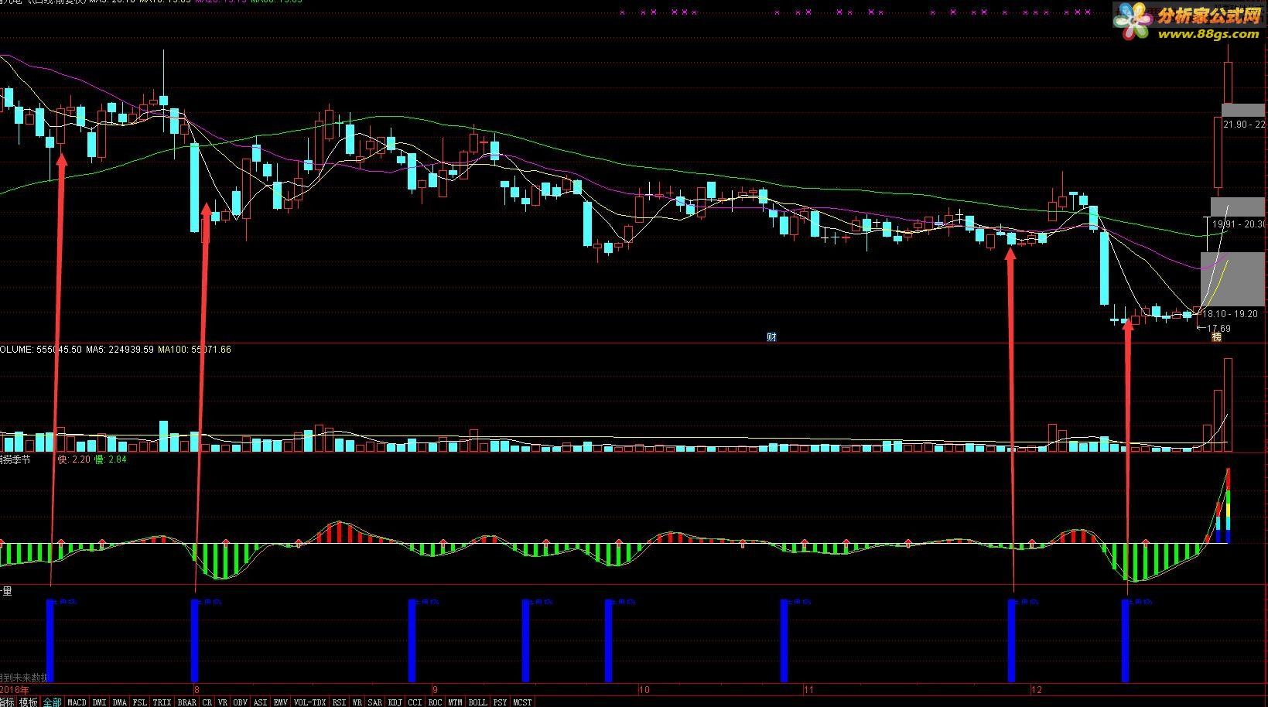Click the month 12 marker on timeline
Screen dimensions: 1268x707
coord(1037,689)
